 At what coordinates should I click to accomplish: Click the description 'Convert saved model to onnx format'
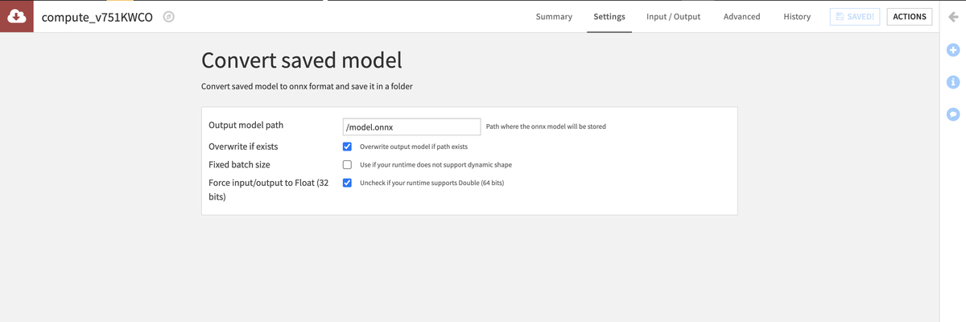308,85
